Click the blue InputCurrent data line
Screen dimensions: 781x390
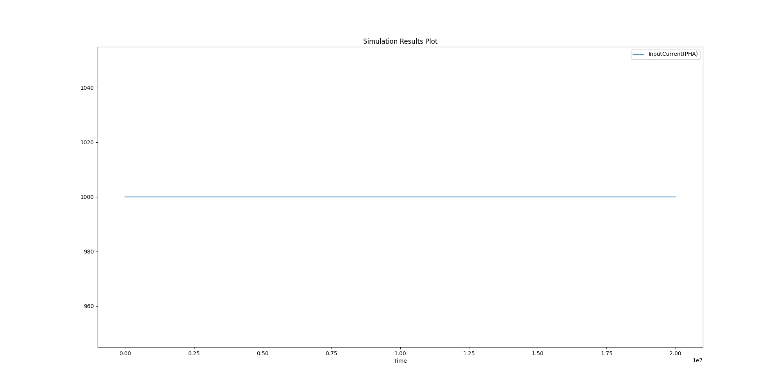(x=400, y=197)
